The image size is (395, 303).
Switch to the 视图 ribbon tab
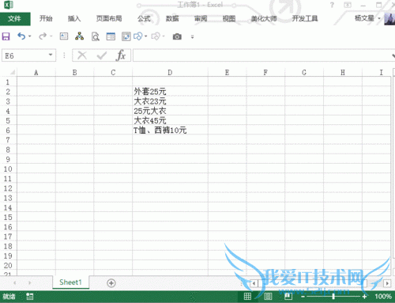[x=229, y=18]
